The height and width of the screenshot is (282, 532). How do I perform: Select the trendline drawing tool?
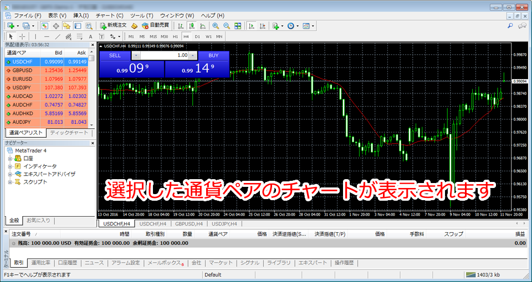tap(58, 36)
